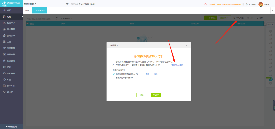Viewport: 275px width, 129px height.
Task: Click the 打印 print icon
Action: [248, 18]
